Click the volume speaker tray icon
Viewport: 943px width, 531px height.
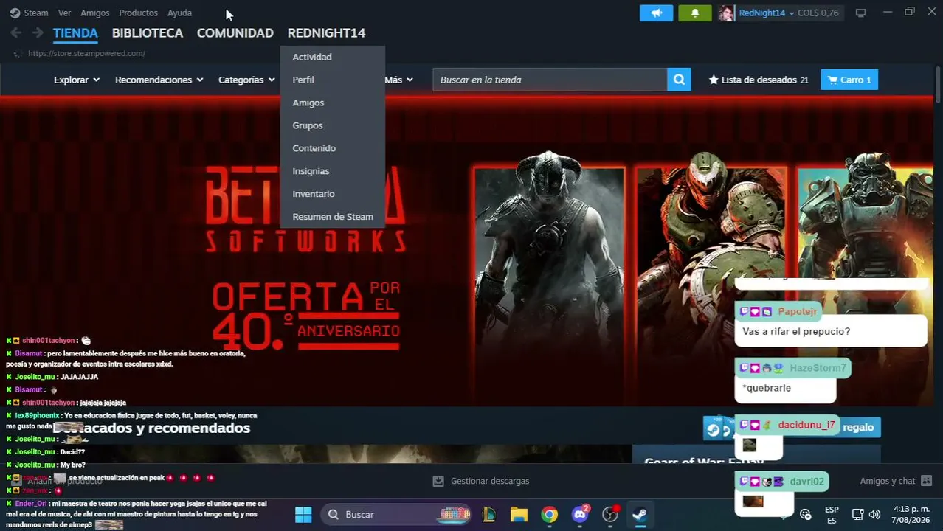[x=874, y=514]
